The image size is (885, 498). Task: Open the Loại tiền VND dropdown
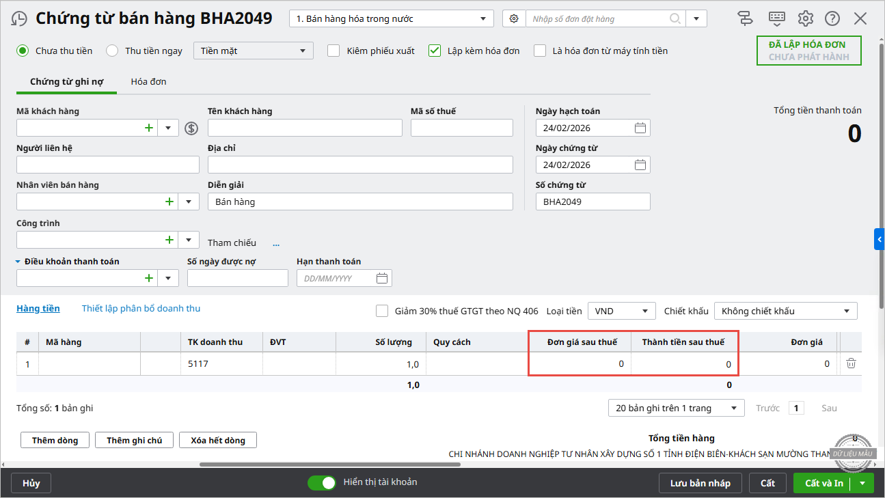click(x=621, y=312)
